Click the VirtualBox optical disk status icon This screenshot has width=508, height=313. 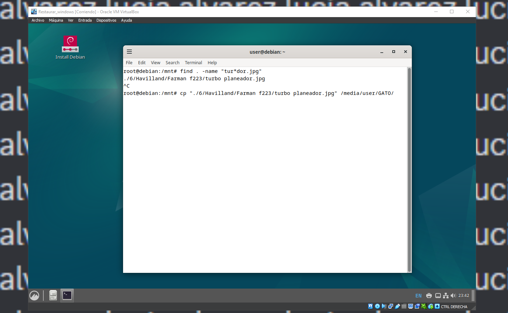377,306
